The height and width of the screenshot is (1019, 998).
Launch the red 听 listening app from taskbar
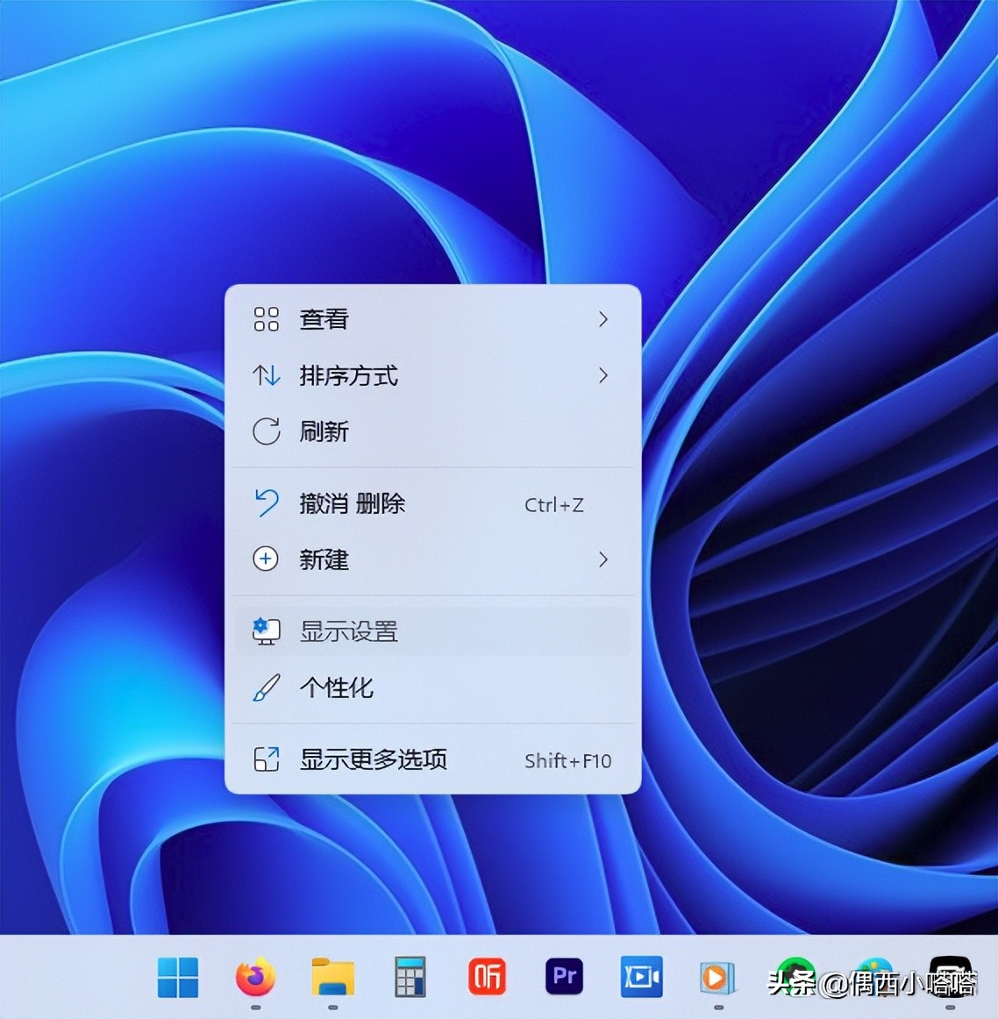point(487,976)
